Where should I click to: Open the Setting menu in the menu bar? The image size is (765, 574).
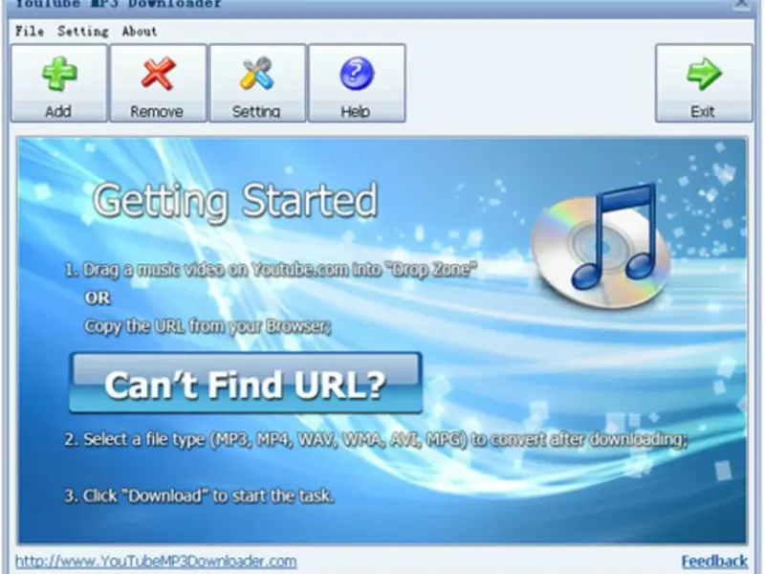83,32
